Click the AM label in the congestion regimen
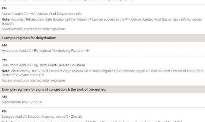Screen dimensions: 205x122 [4, 97]
